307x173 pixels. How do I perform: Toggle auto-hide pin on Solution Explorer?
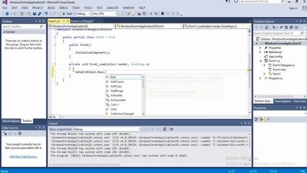301,21
